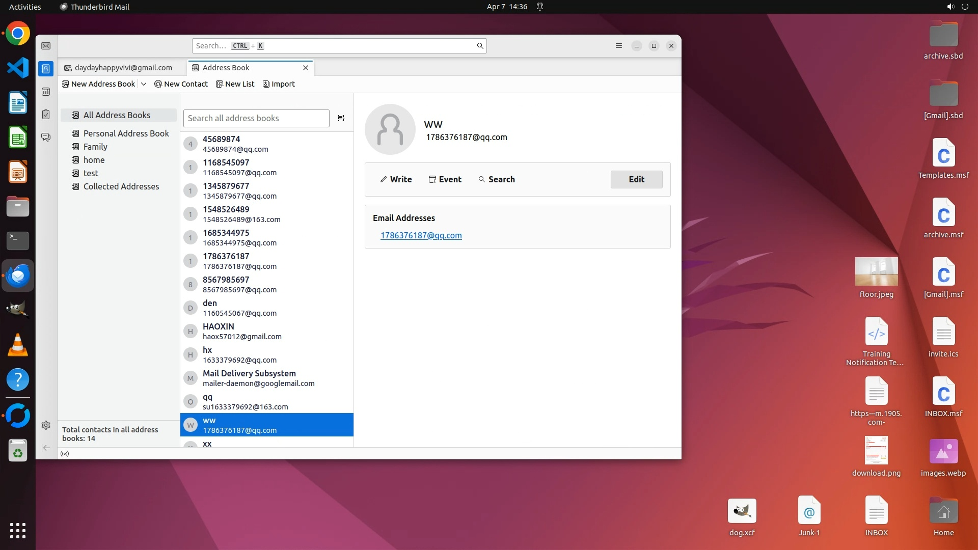Click the Thunderbird app menu hamburger icon
The image size is (978, 550).
(x=619, y=46)
